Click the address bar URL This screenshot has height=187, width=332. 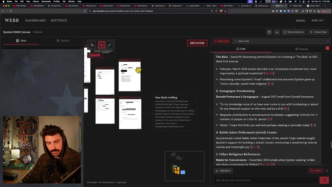(x=123, y=11)
